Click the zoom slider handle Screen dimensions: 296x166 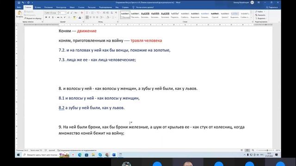267,150
